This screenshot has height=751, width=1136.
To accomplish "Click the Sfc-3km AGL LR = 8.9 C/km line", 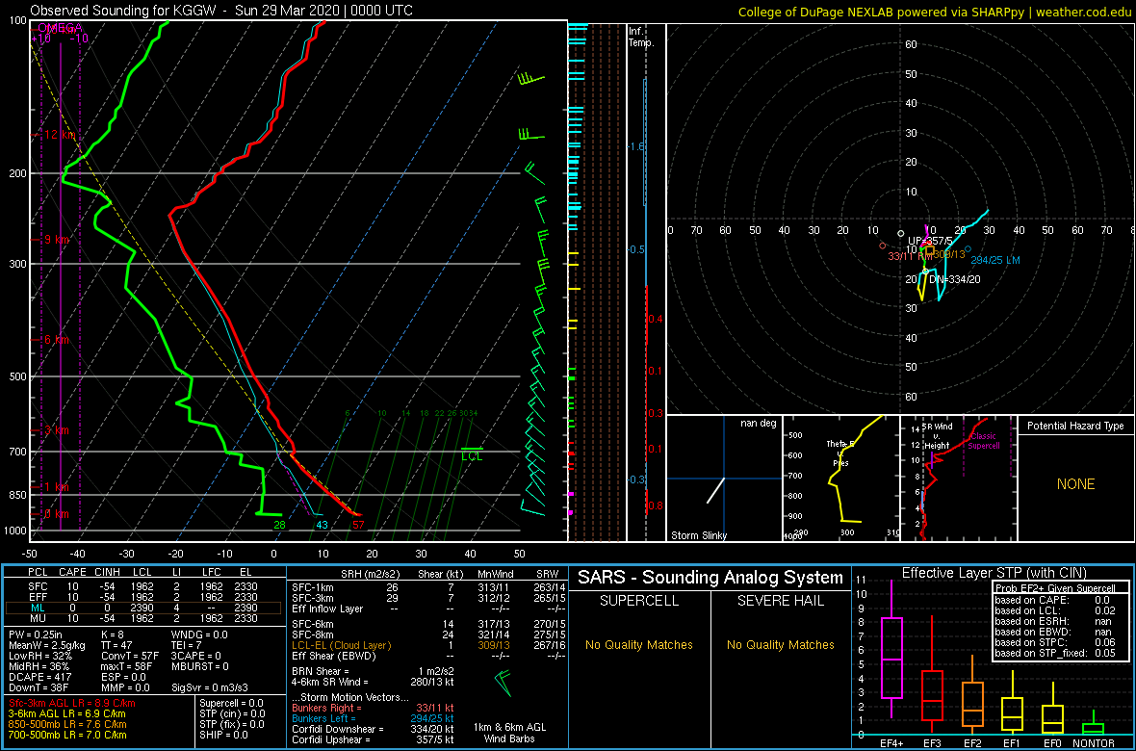I will [x=72, y=704].
